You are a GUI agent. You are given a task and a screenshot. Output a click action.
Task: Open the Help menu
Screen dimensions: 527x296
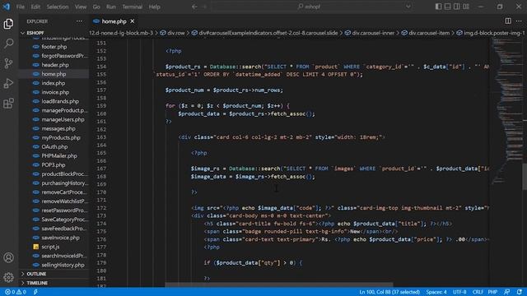[x=154, y=7]
